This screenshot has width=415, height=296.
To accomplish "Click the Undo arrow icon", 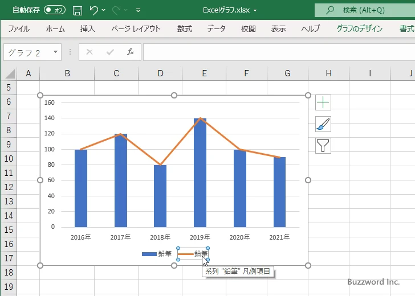I will (93, 10).
